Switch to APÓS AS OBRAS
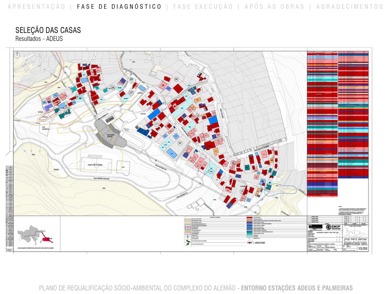Screen dimensions: 392x294 [274, 7]
